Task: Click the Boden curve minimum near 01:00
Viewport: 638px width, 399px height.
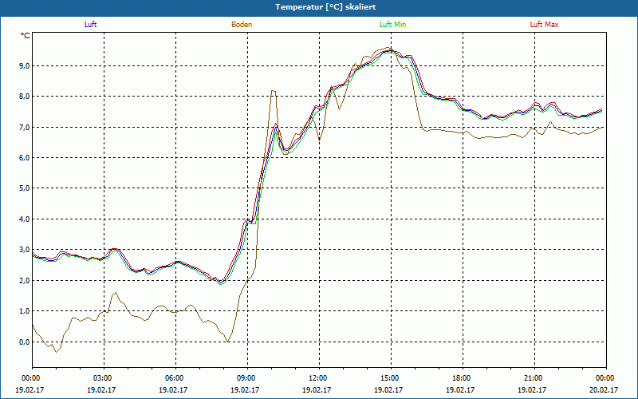Action: [x=56, y=352]
